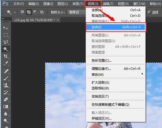
Task: Choose 扩大选取(G) Grow
Action: pyautogui.click(x=116, y=83)
